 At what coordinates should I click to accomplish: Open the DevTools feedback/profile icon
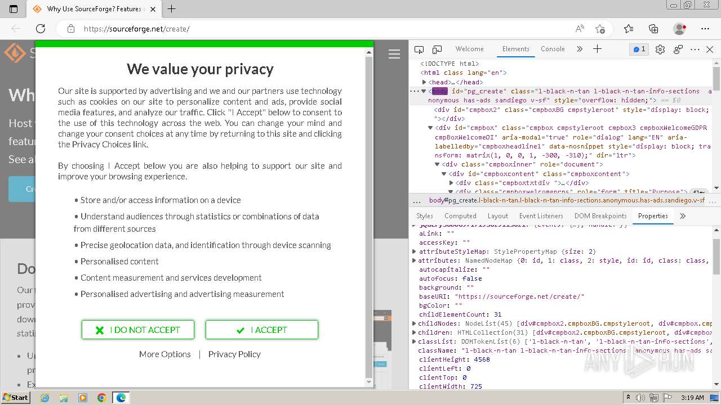click(x=678, y=49)
